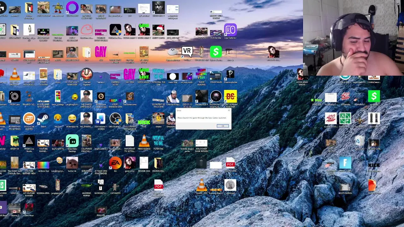This screenshot has height=227, width=404.
Task: Open the KRISPY SCOOTER file
Action: 43,77
